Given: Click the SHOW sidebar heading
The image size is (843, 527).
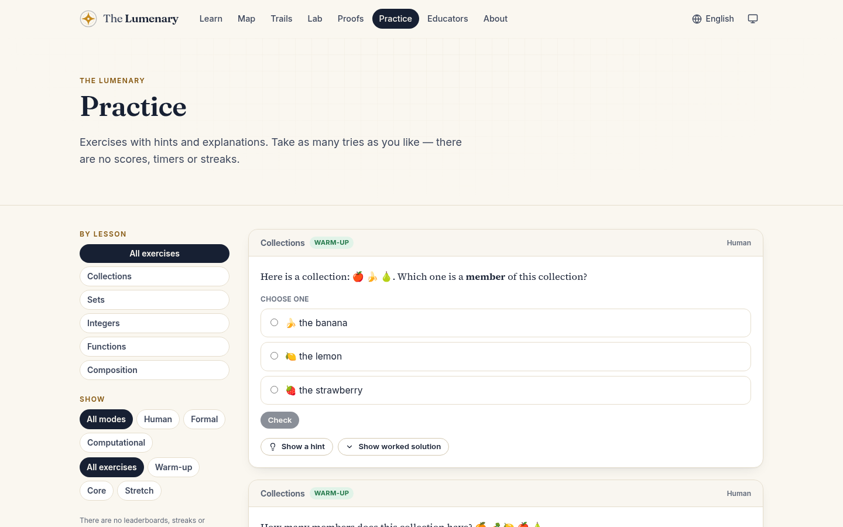Looking at the screenshot, I should point(92,399).
